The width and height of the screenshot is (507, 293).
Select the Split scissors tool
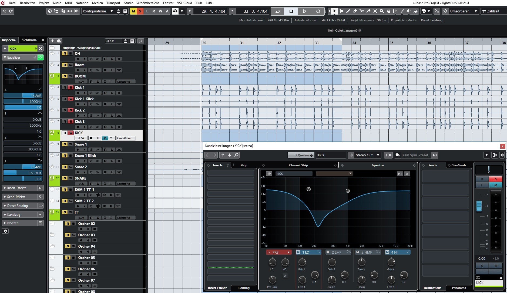[x=362, y=11]
